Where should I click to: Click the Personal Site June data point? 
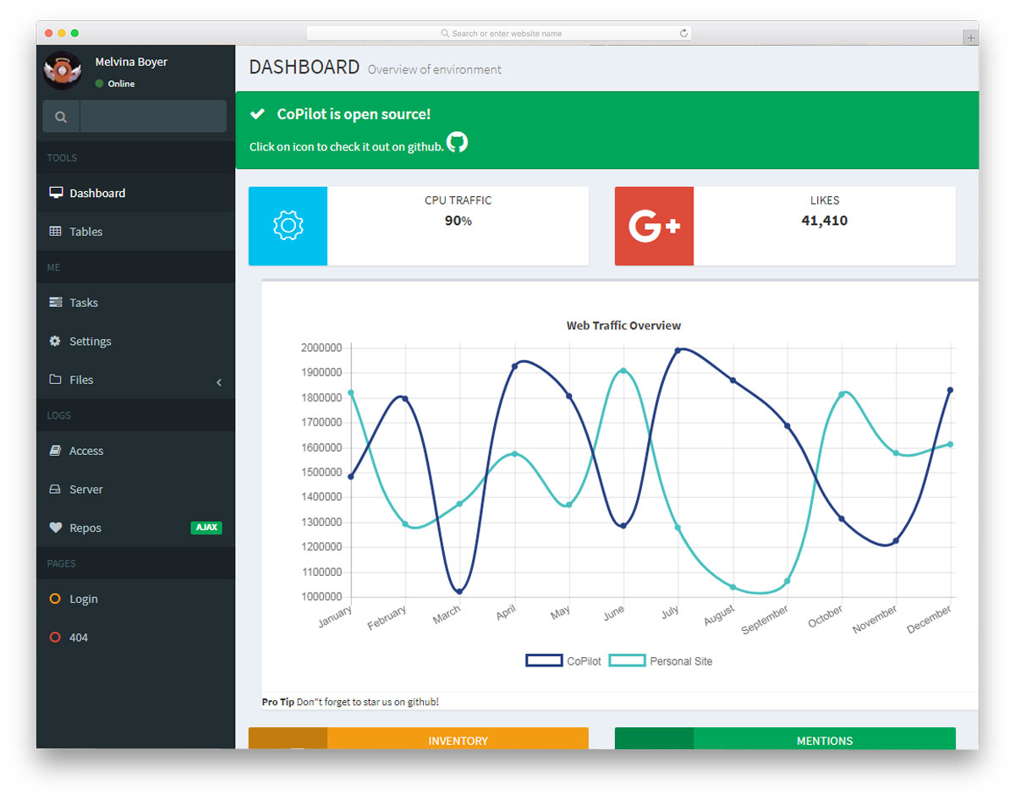click(x=623, y=370)
